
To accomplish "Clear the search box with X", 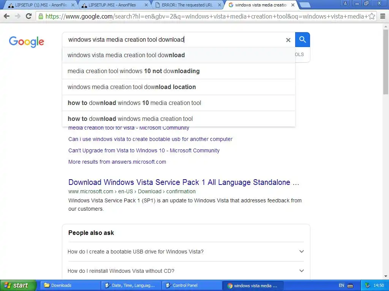I will [x=288, y=40].
